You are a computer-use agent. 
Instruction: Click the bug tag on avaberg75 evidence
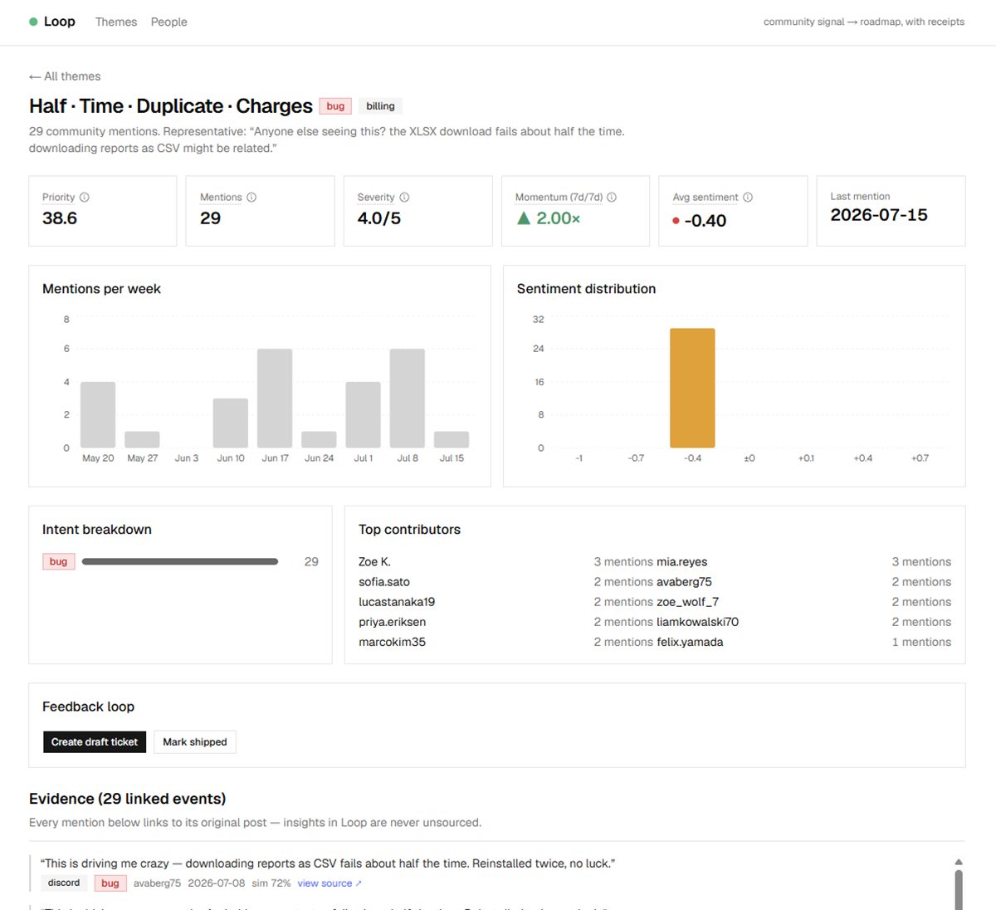click(x=110, y=883)
